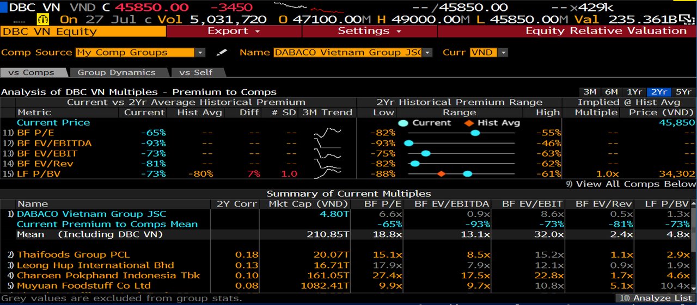Viewport: 697px width, 305px height.
Task: Open the LF P/BV 3M trend sparkline
Action: [328, 173]
